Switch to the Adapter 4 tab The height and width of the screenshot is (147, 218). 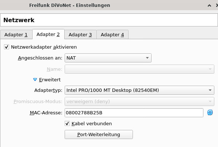112,34
